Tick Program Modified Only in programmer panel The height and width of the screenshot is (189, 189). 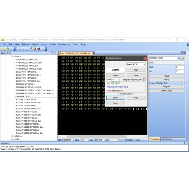(x=184, y=83)
